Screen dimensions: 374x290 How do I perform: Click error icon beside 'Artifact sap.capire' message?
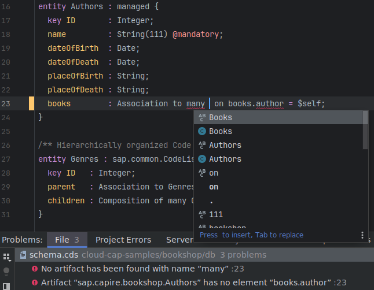[35, 282]
